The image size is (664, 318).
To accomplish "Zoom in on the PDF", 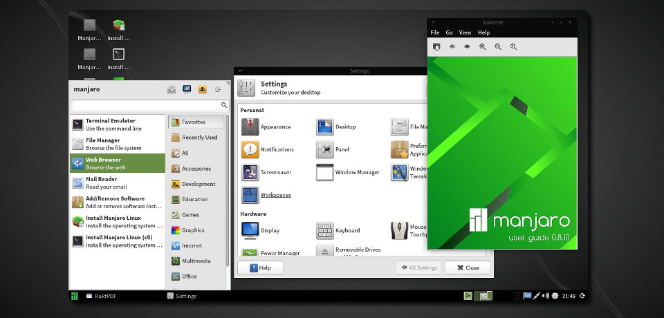I will pyautogui.click(x=483, y=46).
